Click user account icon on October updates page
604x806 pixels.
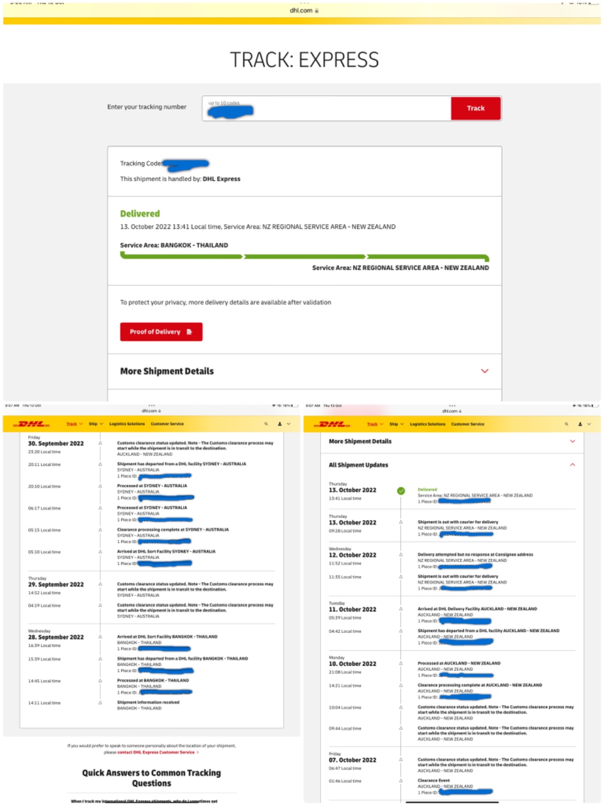pos(580,424)
